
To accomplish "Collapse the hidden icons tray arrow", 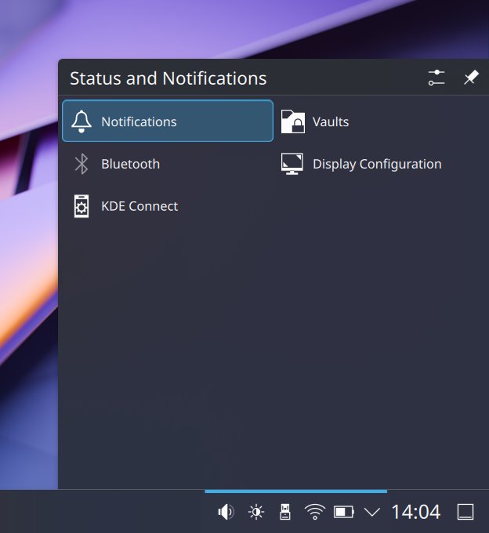I will (x=372, y=512).
